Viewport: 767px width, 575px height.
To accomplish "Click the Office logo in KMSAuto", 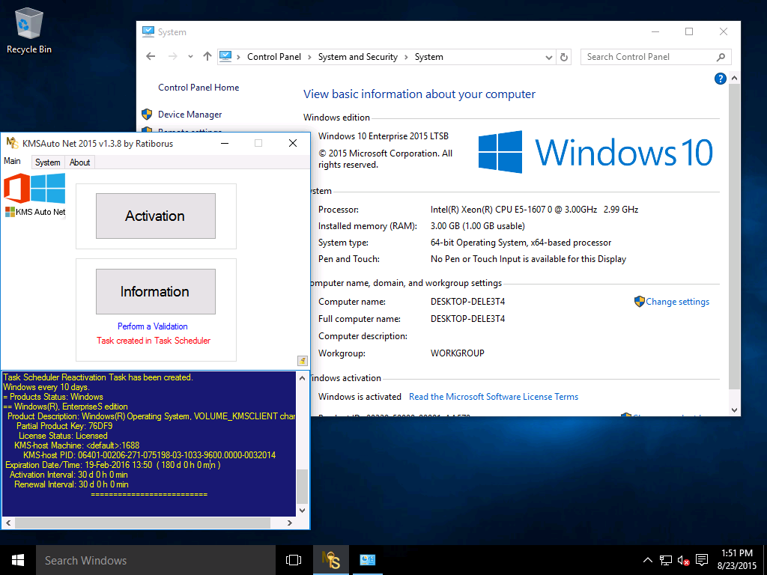I will (16, 189).
